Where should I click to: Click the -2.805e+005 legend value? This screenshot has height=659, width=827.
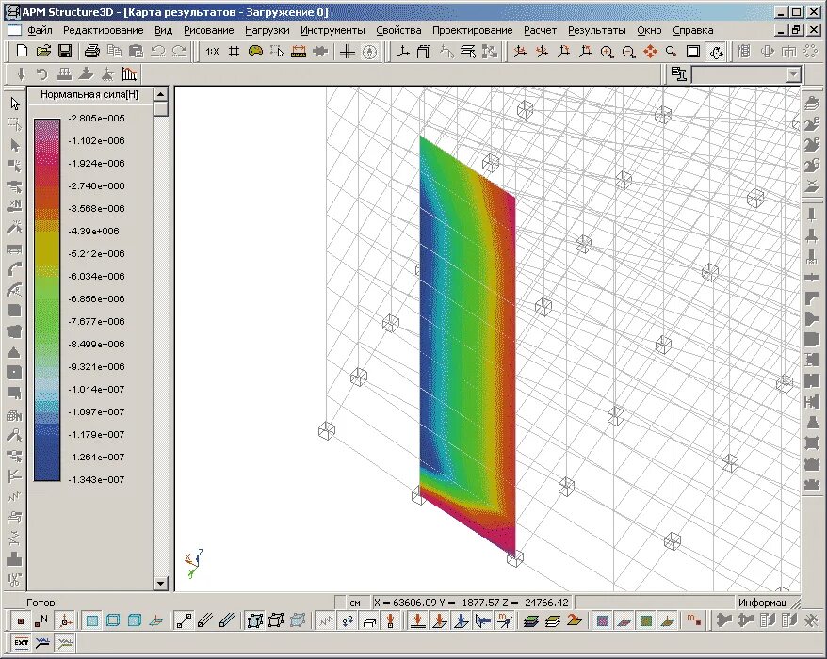click(96, 118)
